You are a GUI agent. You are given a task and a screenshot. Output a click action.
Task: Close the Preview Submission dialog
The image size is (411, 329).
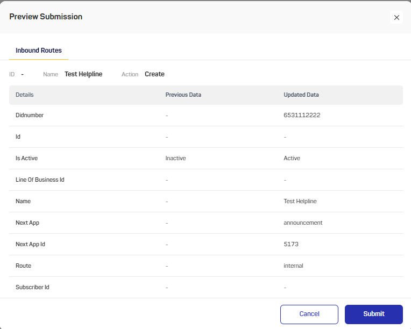396,18
